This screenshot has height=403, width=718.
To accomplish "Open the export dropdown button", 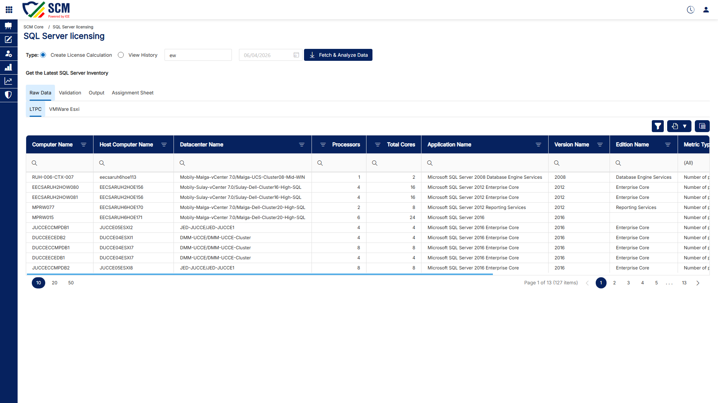I will 679,126.
